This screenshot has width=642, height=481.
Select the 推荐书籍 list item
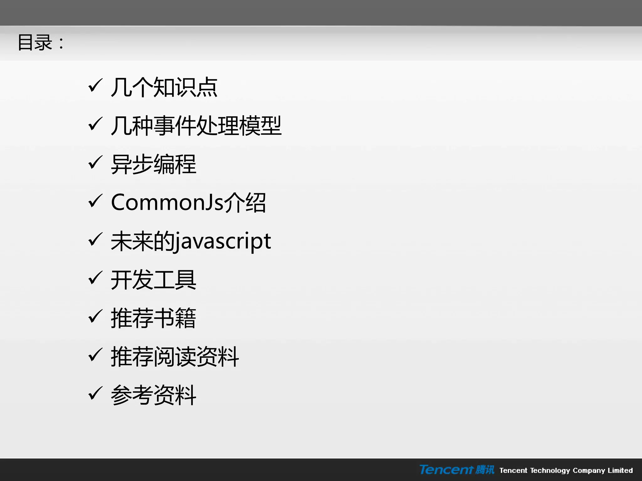[153, 318]
